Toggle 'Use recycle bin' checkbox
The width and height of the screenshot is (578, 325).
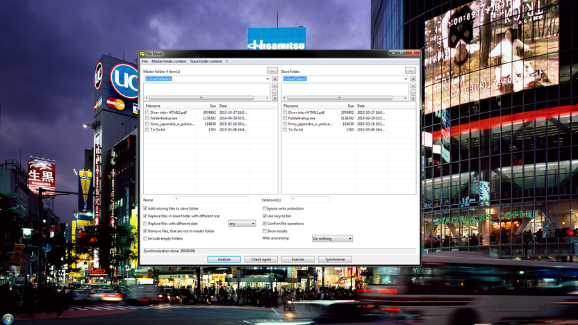coord(264,216)
